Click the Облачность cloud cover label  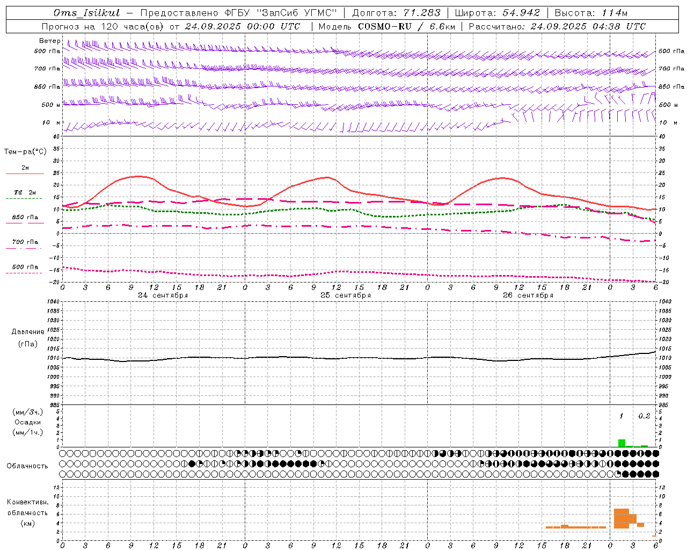[x=27, y=466]
